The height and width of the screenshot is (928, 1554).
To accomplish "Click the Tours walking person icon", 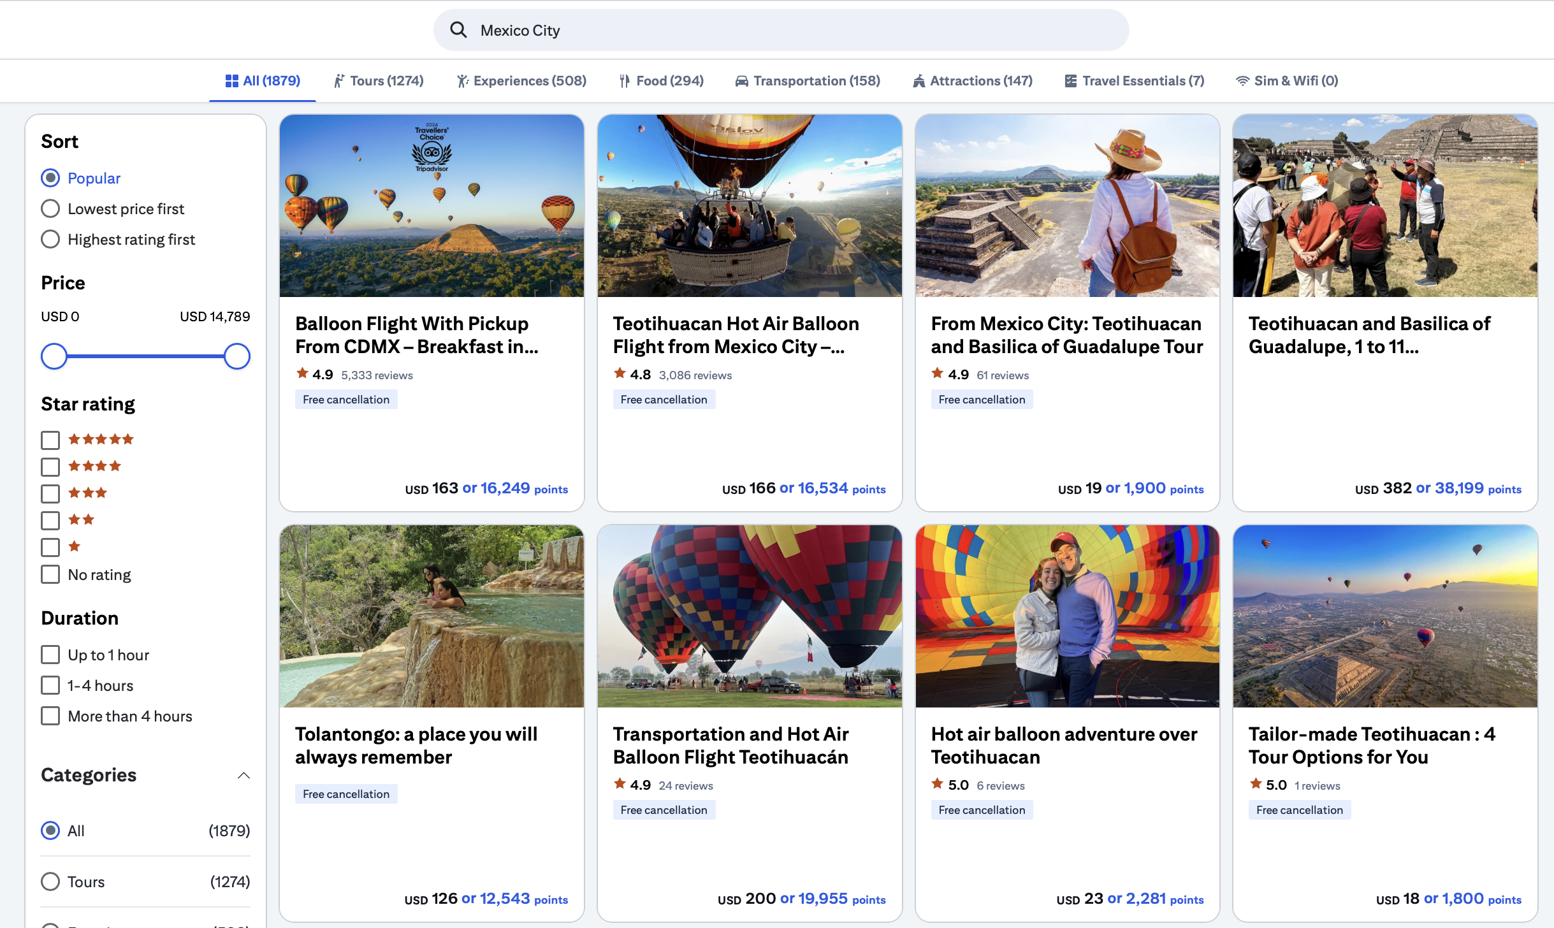I will (339, 81).
